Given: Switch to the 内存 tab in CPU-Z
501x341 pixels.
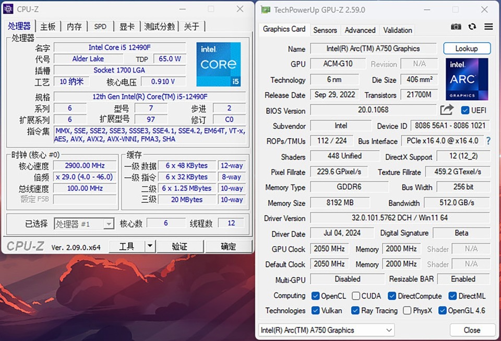Looking at the screenshot, I should pos(74,27).
